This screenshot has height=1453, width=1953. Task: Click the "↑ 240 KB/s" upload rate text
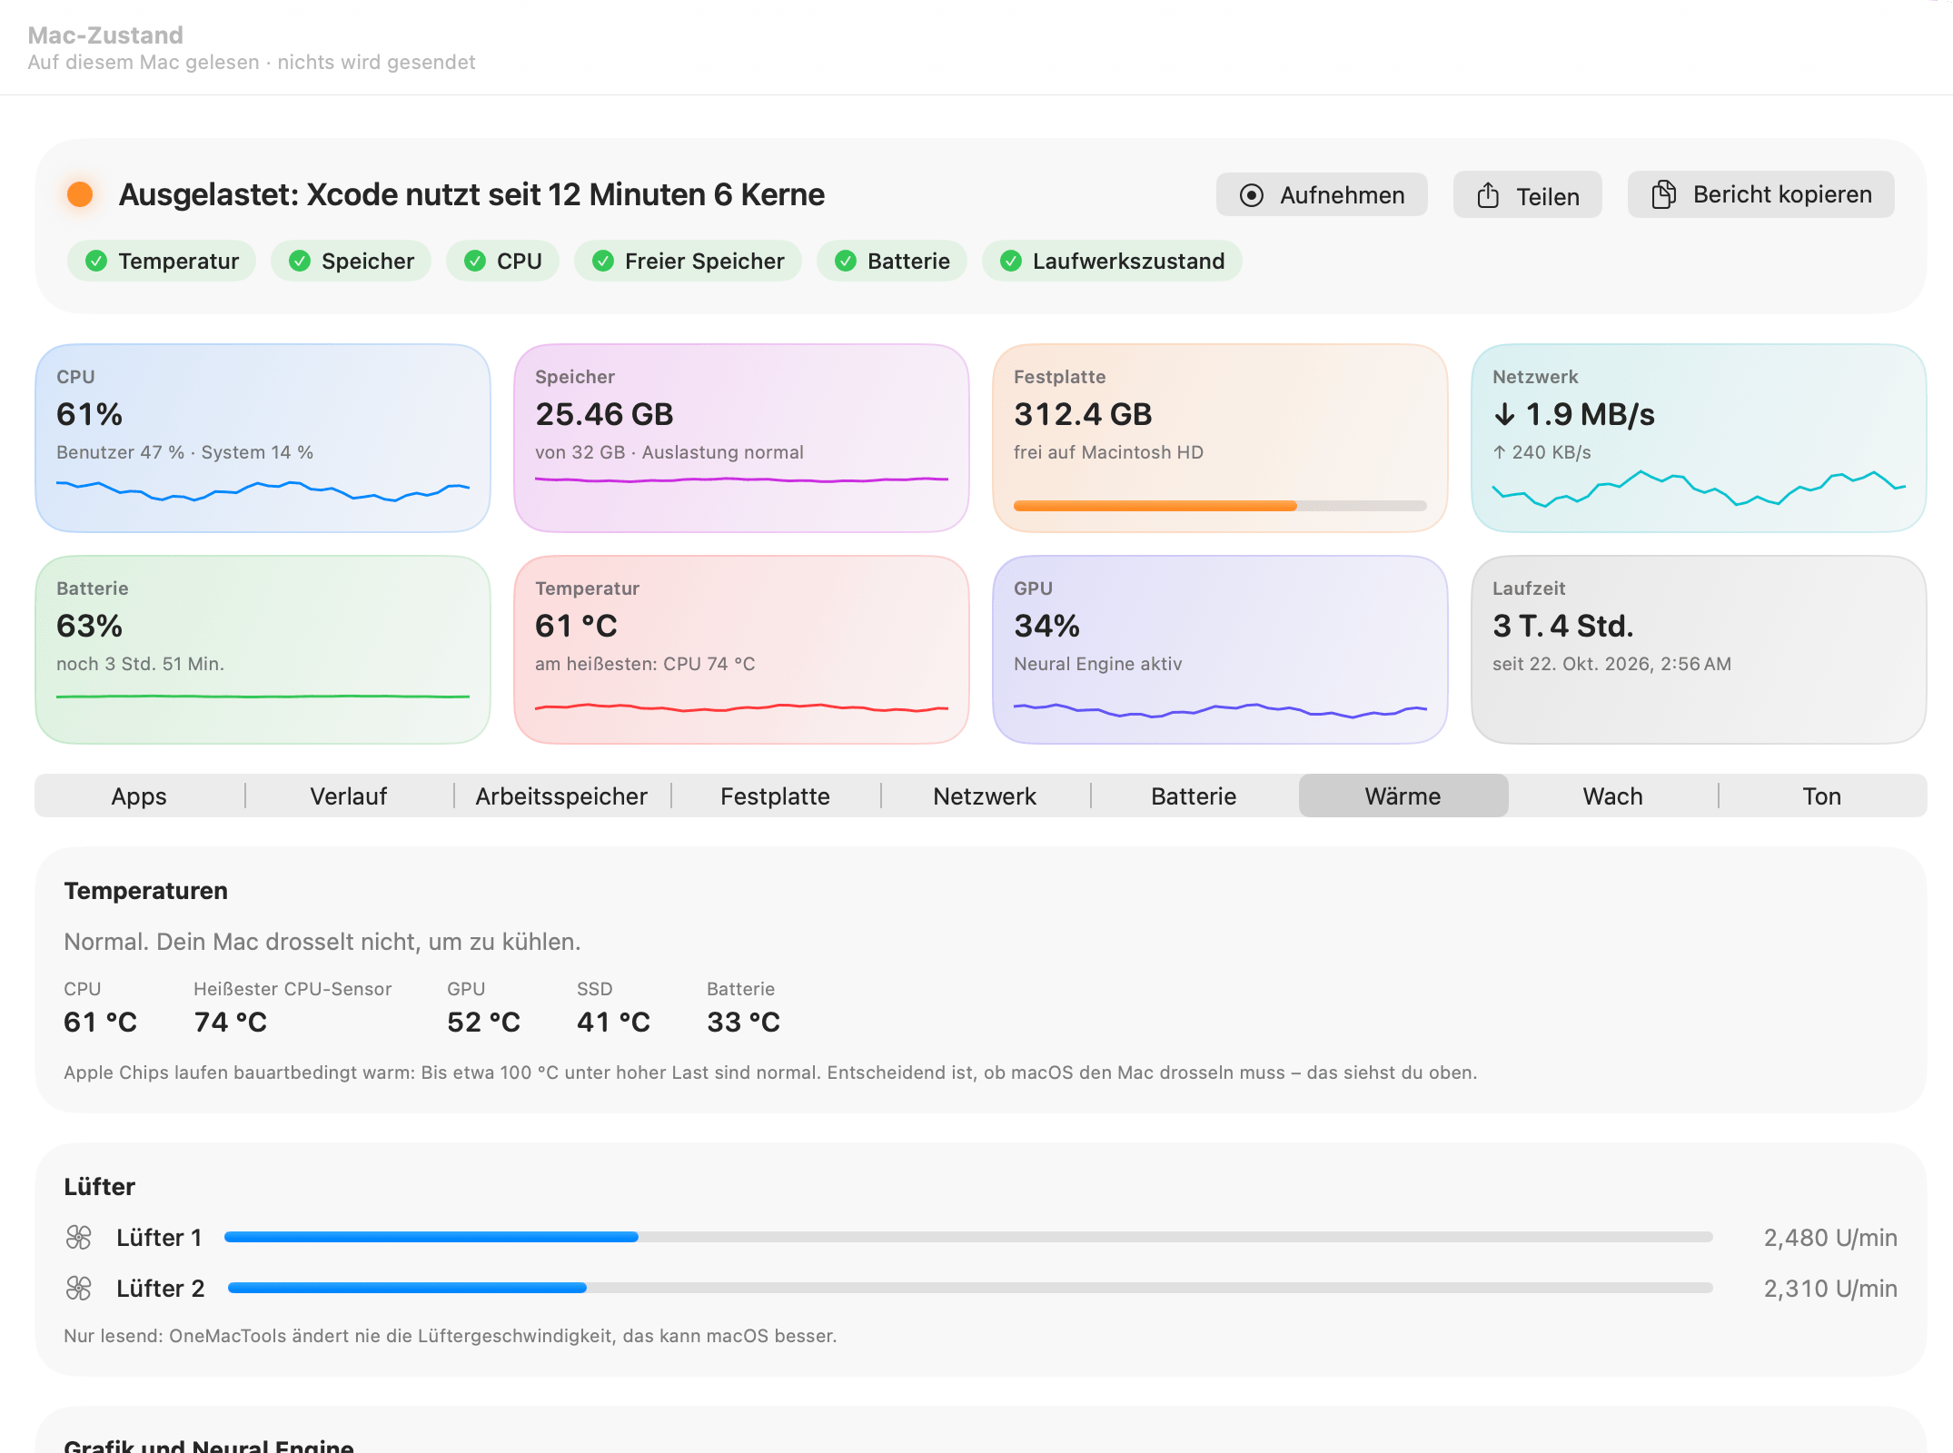tap(1542, 452)
